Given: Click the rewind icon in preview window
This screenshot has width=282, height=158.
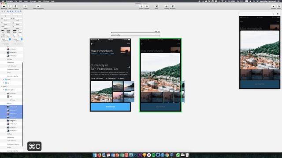Looking at the screenshot, I should click(x=273, y=14).
